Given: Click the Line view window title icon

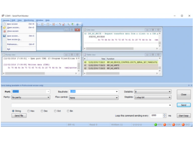Looking at the screenshot, I should pos(85,30).
